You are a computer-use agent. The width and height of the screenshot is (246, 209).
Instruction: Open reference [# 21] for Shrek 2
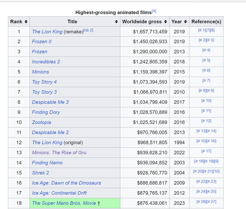point(208,171)
